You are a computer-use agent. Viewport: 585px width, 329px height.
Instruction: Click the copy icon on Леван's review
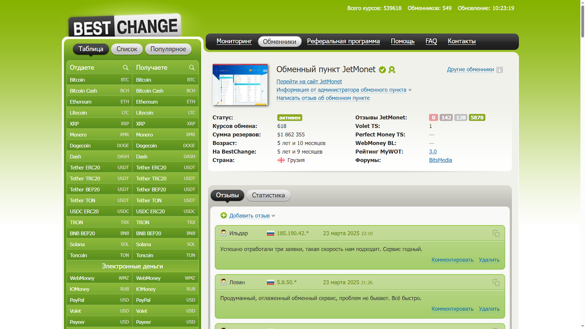coord(496,282)
